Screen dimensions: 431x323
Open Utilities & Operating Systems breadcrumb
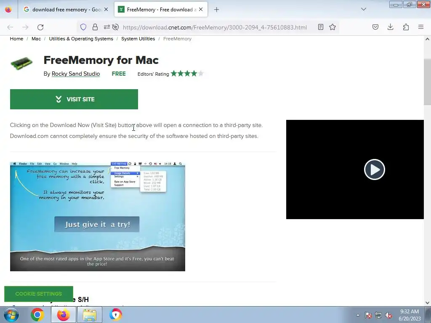click(x=81, y=39)
